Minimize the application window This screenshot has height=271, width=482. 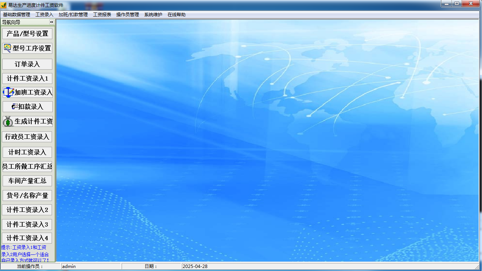click(x=447, y=3)
